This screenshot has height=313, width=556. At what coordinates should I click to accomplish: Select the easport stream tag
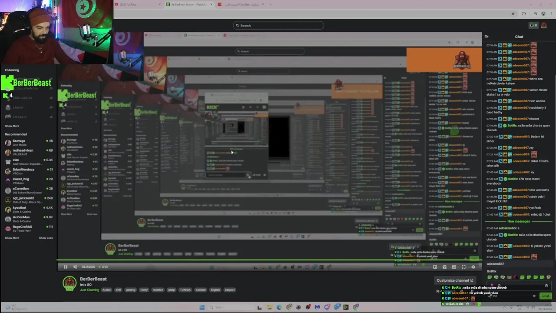coord(230,290)
